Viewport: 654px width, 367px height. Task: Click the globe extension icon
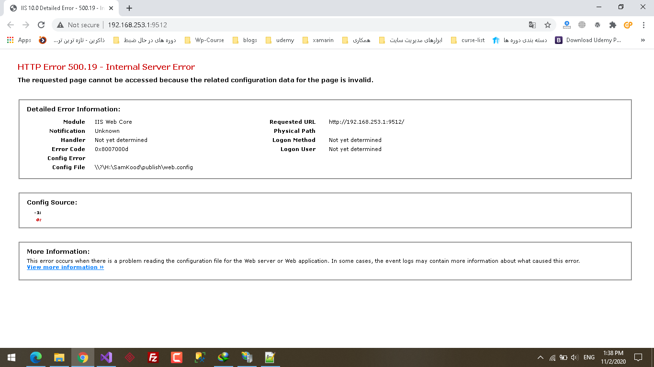pyautogui.click(x=582, y=25)
